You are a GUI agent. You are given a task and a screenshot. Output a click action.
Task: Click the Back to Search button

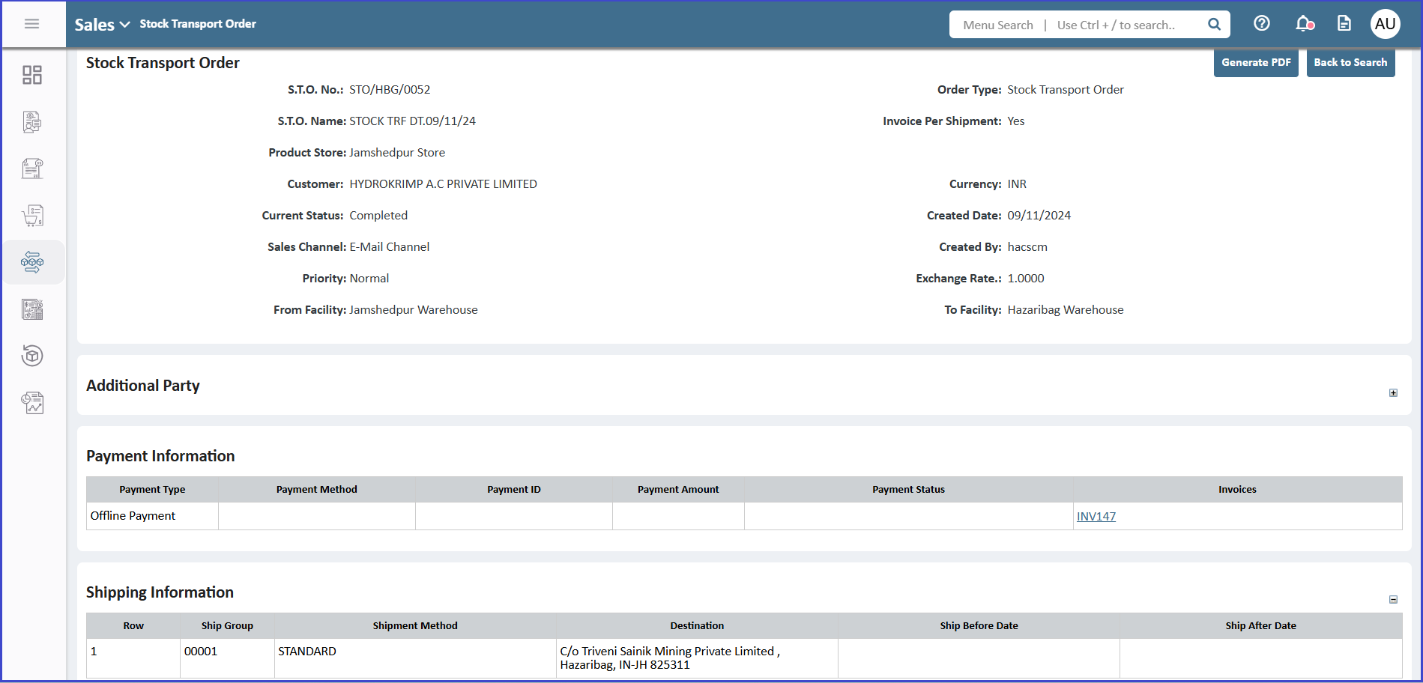(1350, 62)
